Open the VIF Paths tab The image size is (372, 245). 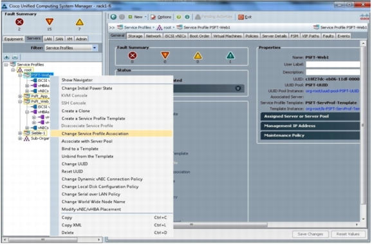tap(310, 36)
